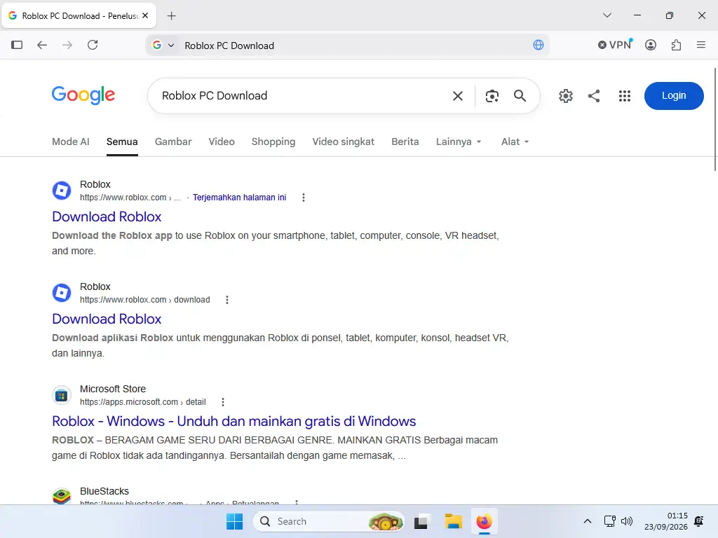Submit search with the magnifier icon
718x538 pixels.
(520, 95)
